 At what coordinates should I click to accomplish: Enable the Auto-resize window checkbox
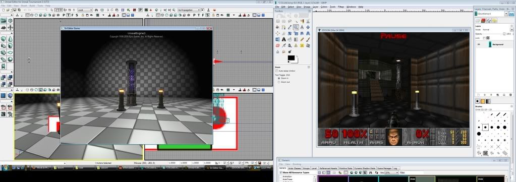277,71
